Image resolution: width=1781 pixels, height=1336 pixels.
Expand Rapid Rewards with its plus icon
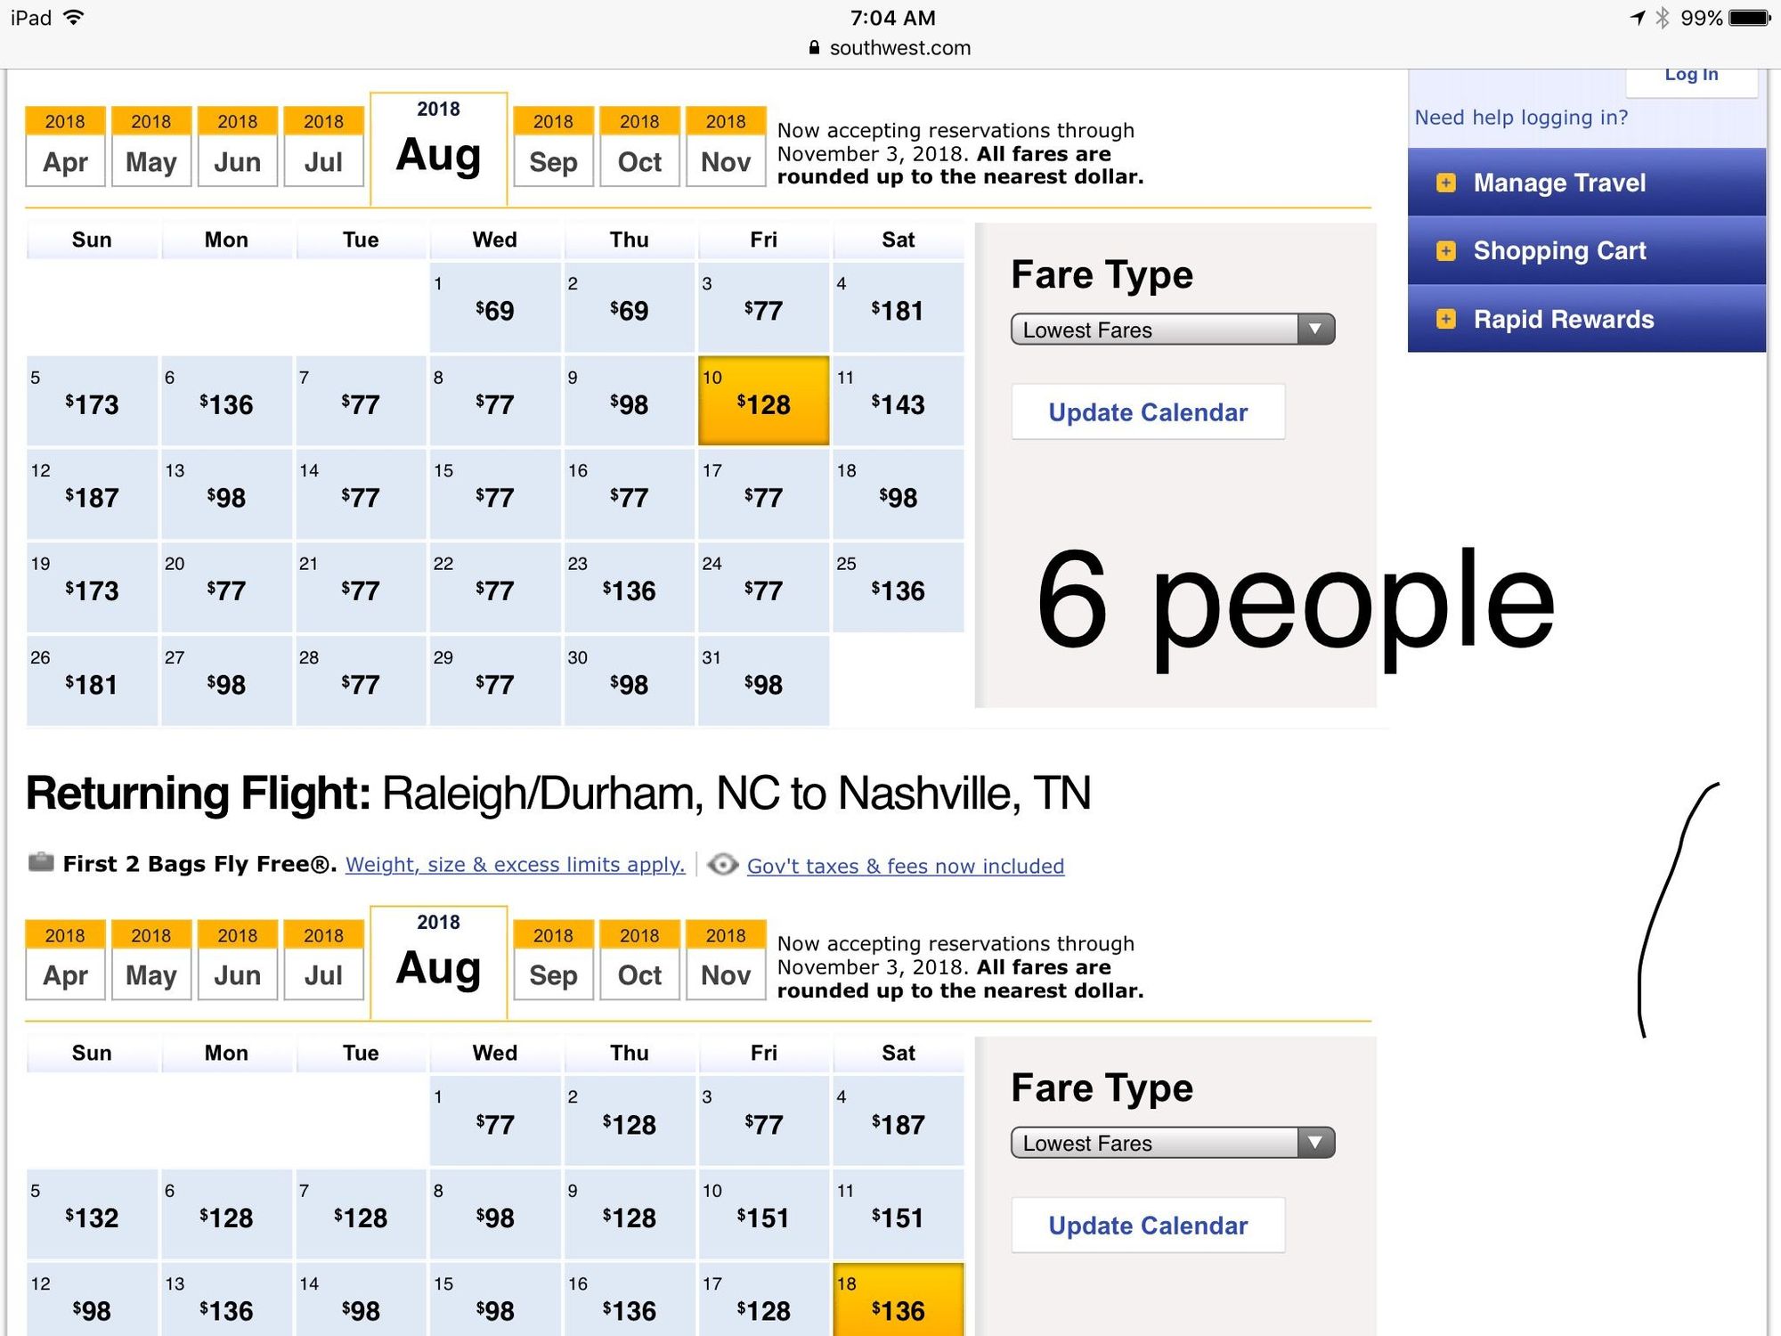[1446, 319]
